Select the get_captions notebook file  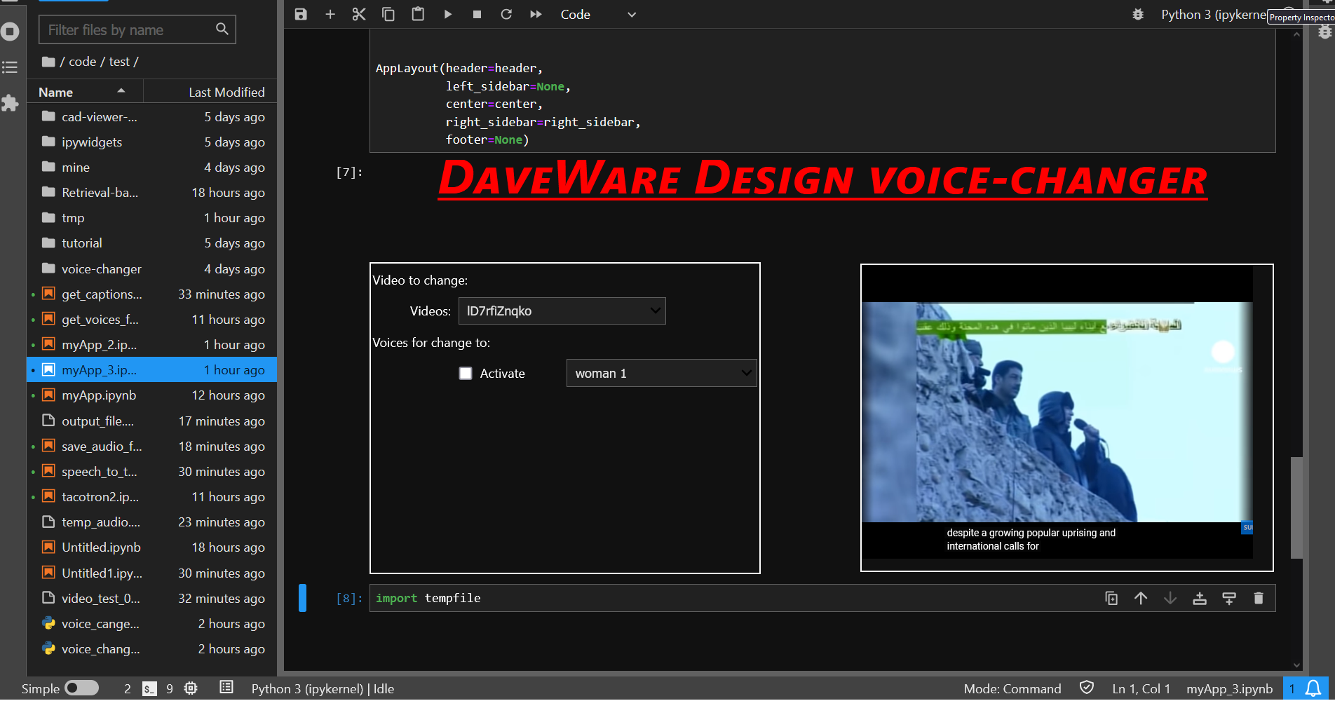pos(151,294)
